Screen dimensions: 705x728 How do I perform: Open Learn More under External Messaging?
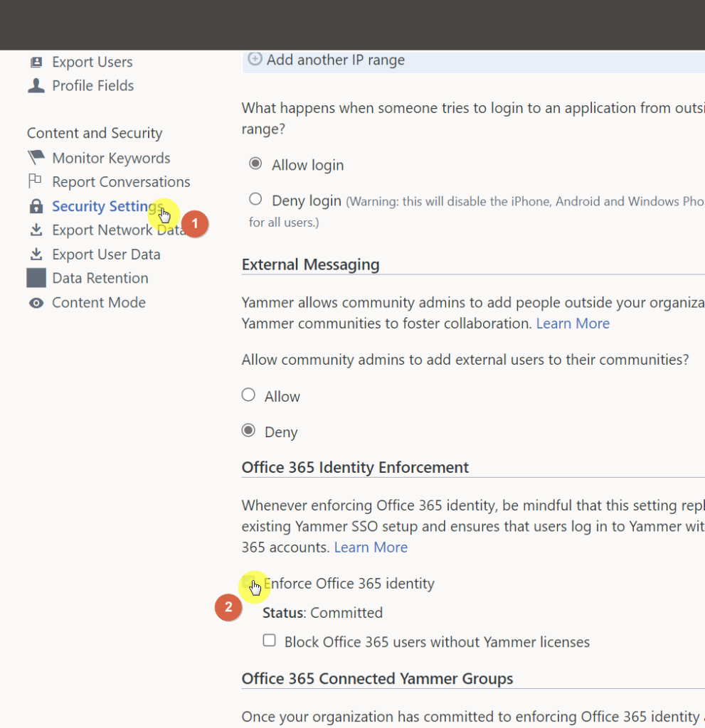(x=573, y=323)
